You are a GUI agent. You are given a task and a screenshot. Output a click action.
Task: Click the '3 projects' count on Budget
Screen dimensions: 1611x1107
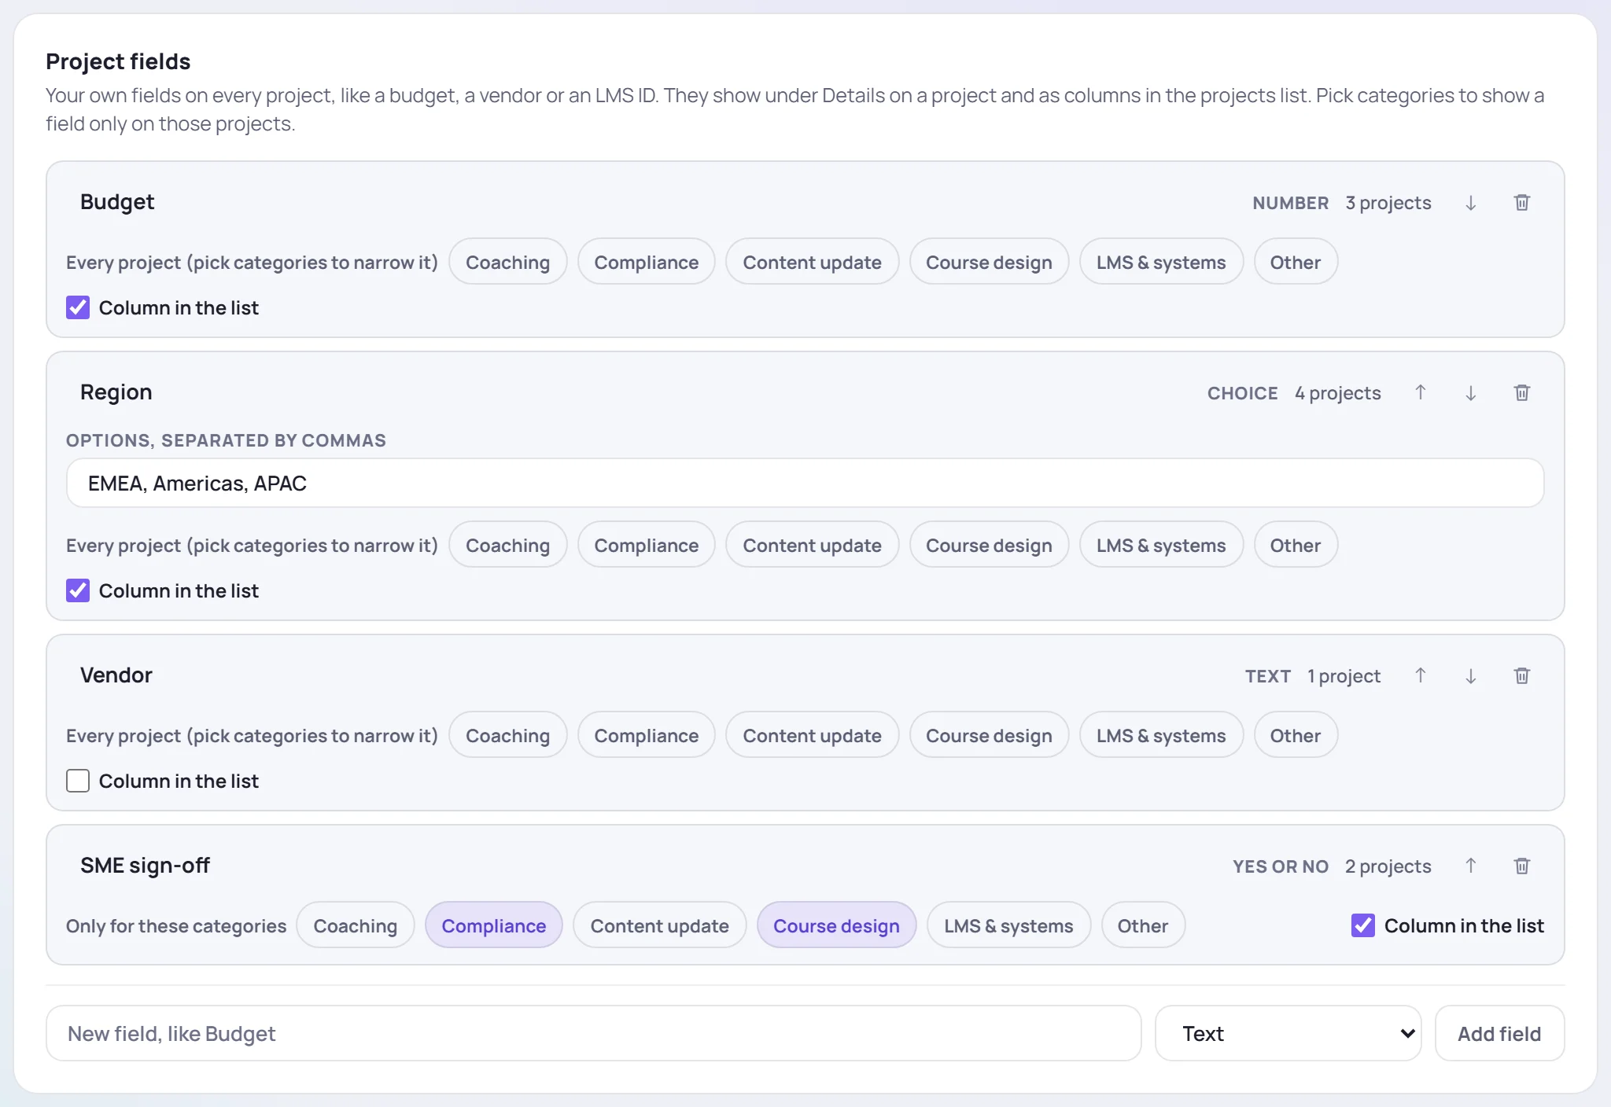1388,203
